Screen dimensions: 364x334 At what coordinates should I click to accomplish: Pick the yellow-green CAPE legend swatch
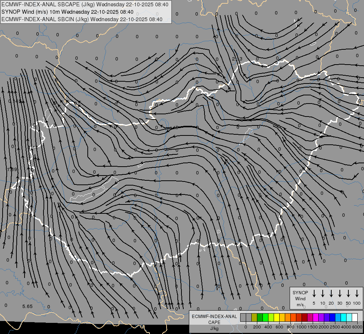pyautogui.click(x=271, y=317)
